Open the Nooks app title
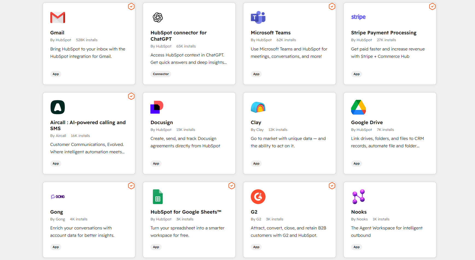 (x=359, y=212)
